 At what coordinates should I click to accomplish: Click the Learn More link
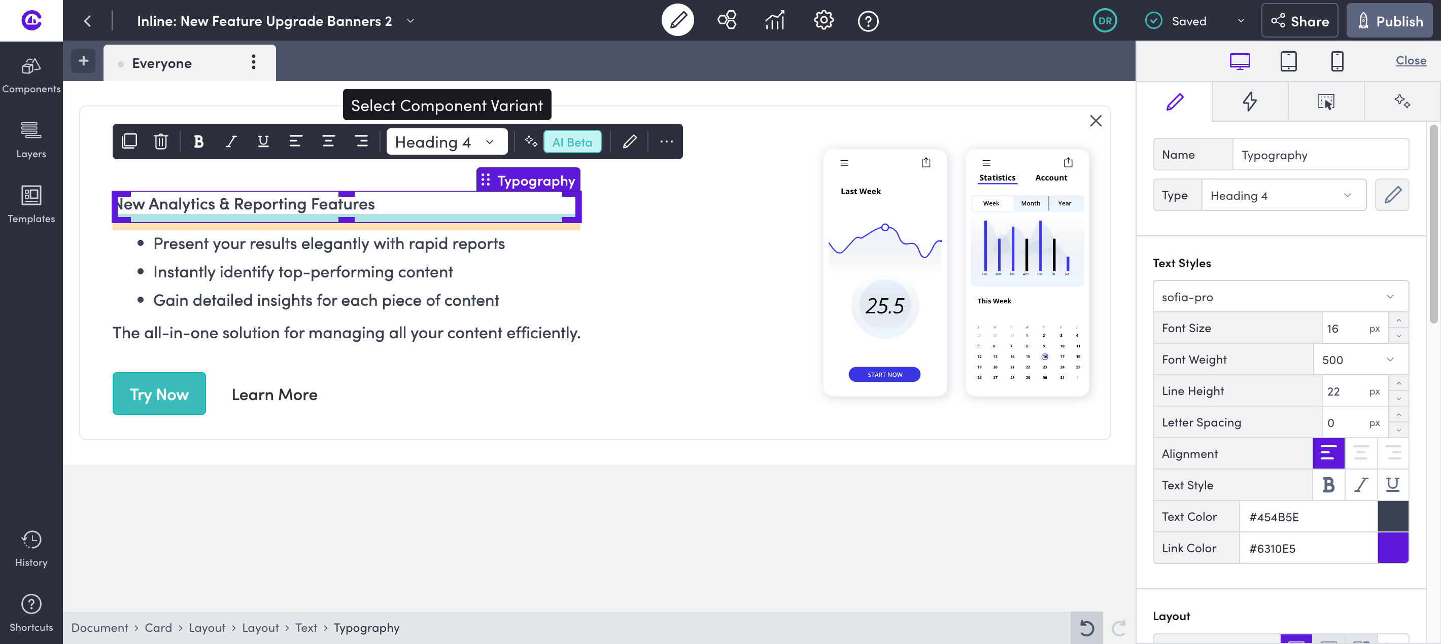pyautogui.click(x=274, y=394)
